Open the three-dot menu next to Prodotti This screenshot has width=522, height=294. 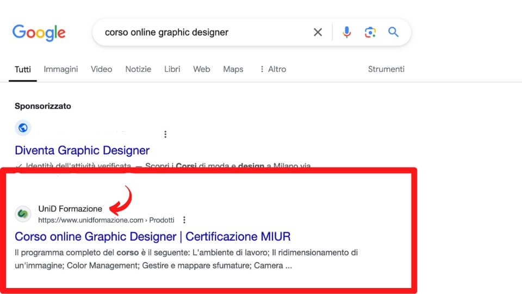184,220
